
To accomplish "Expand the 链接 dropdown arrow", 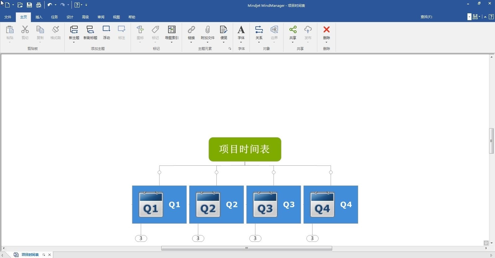I will 191,42.
